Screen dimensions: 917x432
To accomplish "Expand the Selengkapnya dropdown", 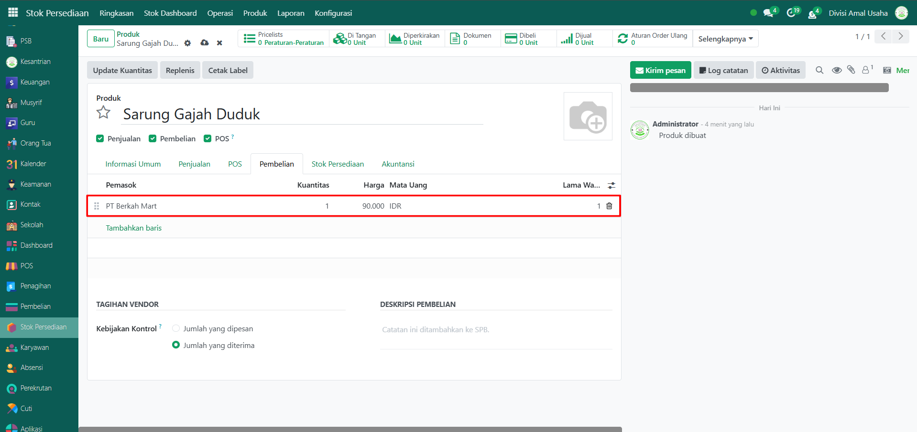I will coord(725,39).
